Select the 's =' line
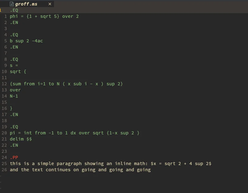248x193 pixels. click(14, 65)
